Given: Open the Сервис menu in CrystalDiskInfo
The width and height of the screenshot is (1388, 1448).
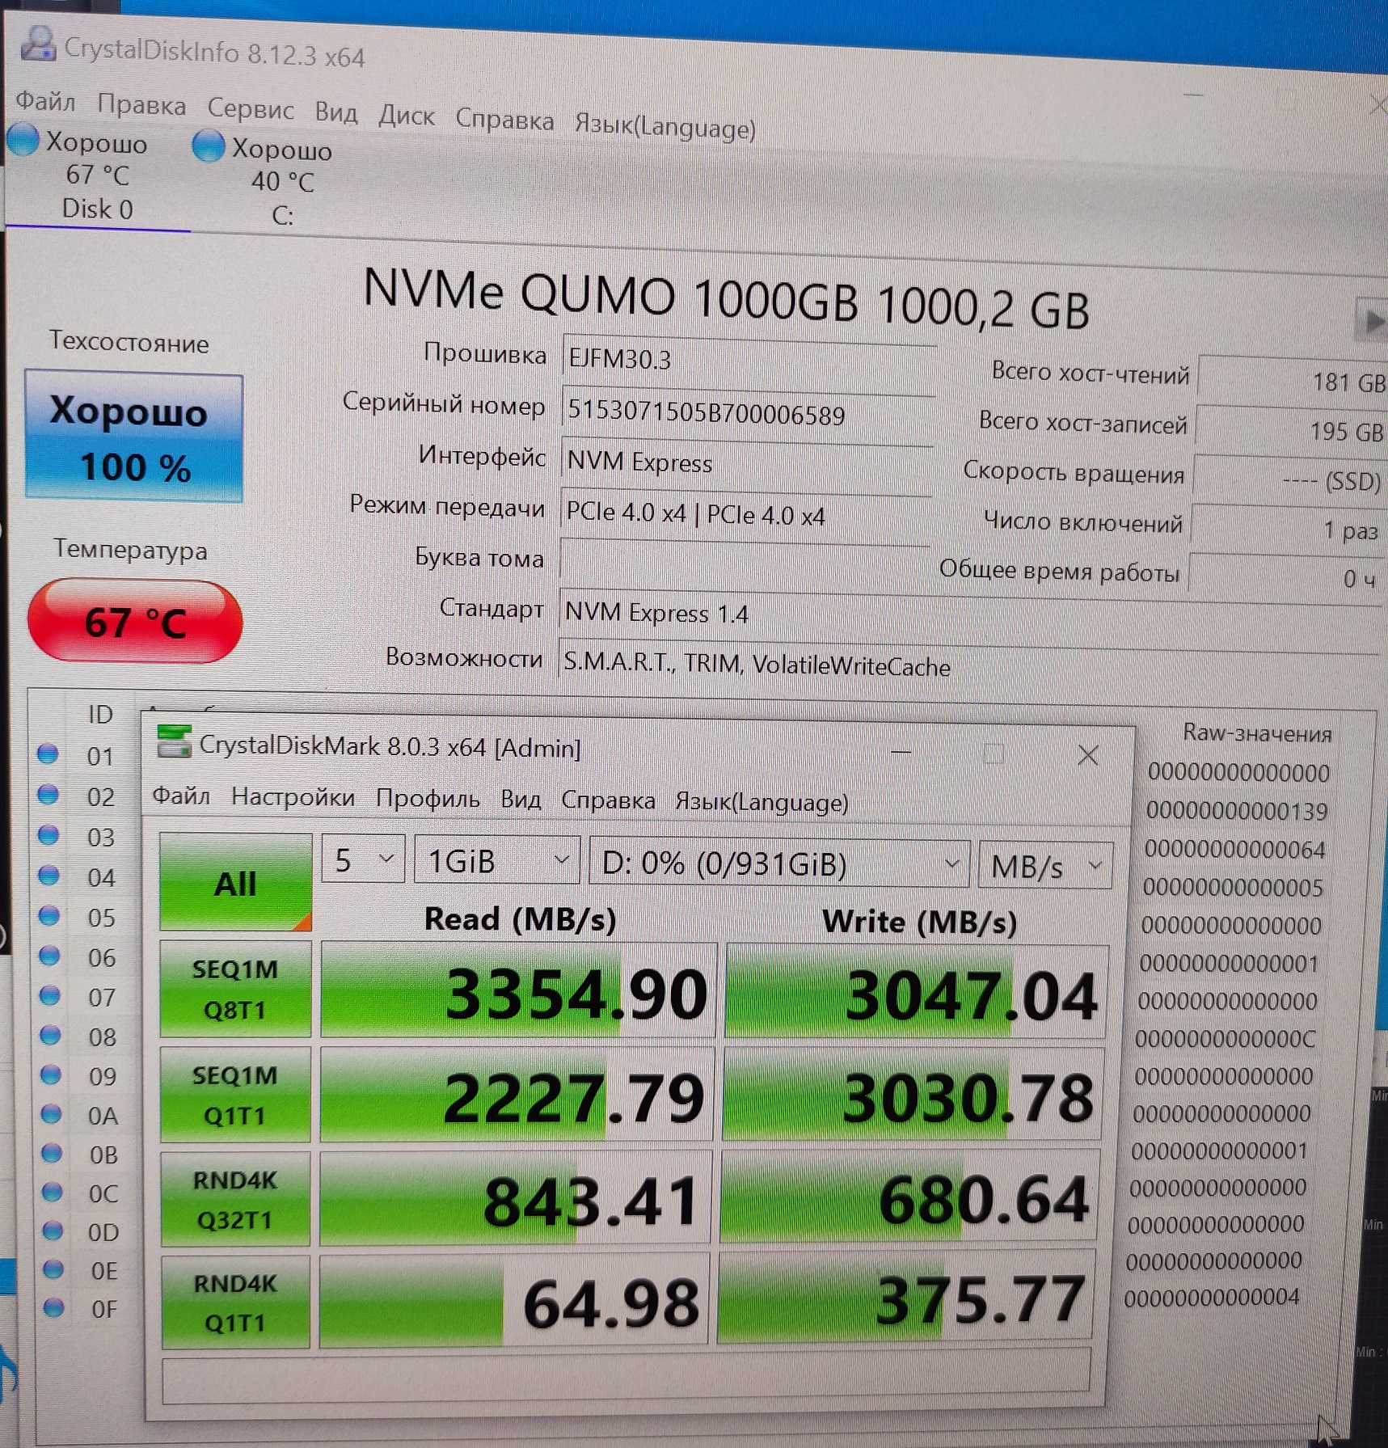Looking at the screenshot, I should [251, 109].
